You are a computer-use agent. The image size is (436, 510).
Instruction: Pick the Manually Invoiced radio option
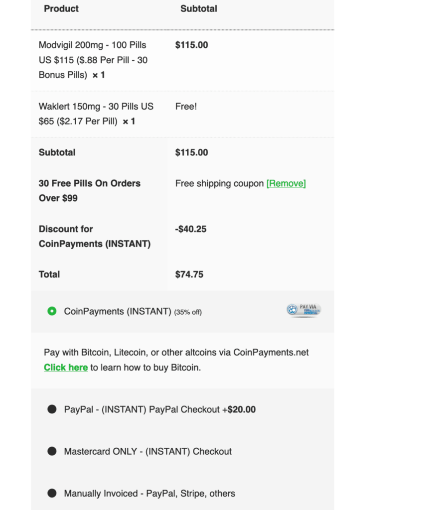52,494
